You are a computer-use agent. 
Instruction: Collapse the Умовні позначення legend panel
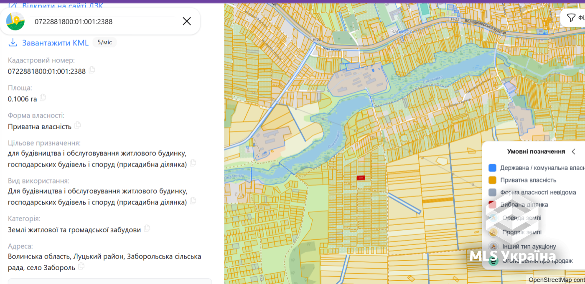click(x=573, y=151)
